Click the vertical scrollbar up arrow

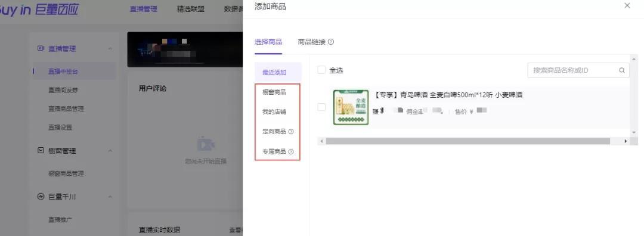click(634, 59)
